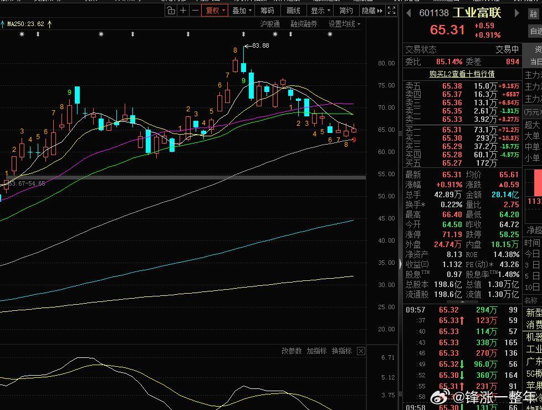Viewport: 542px width, 410px height.
Task: Click the side panel collapse handle beside 净资产 row
Action: tap(400, 264)
